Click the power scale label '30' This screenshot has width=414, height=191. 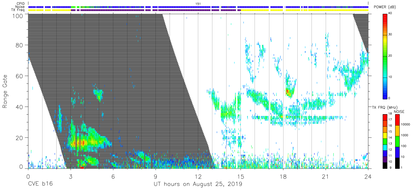click(390, 34)
